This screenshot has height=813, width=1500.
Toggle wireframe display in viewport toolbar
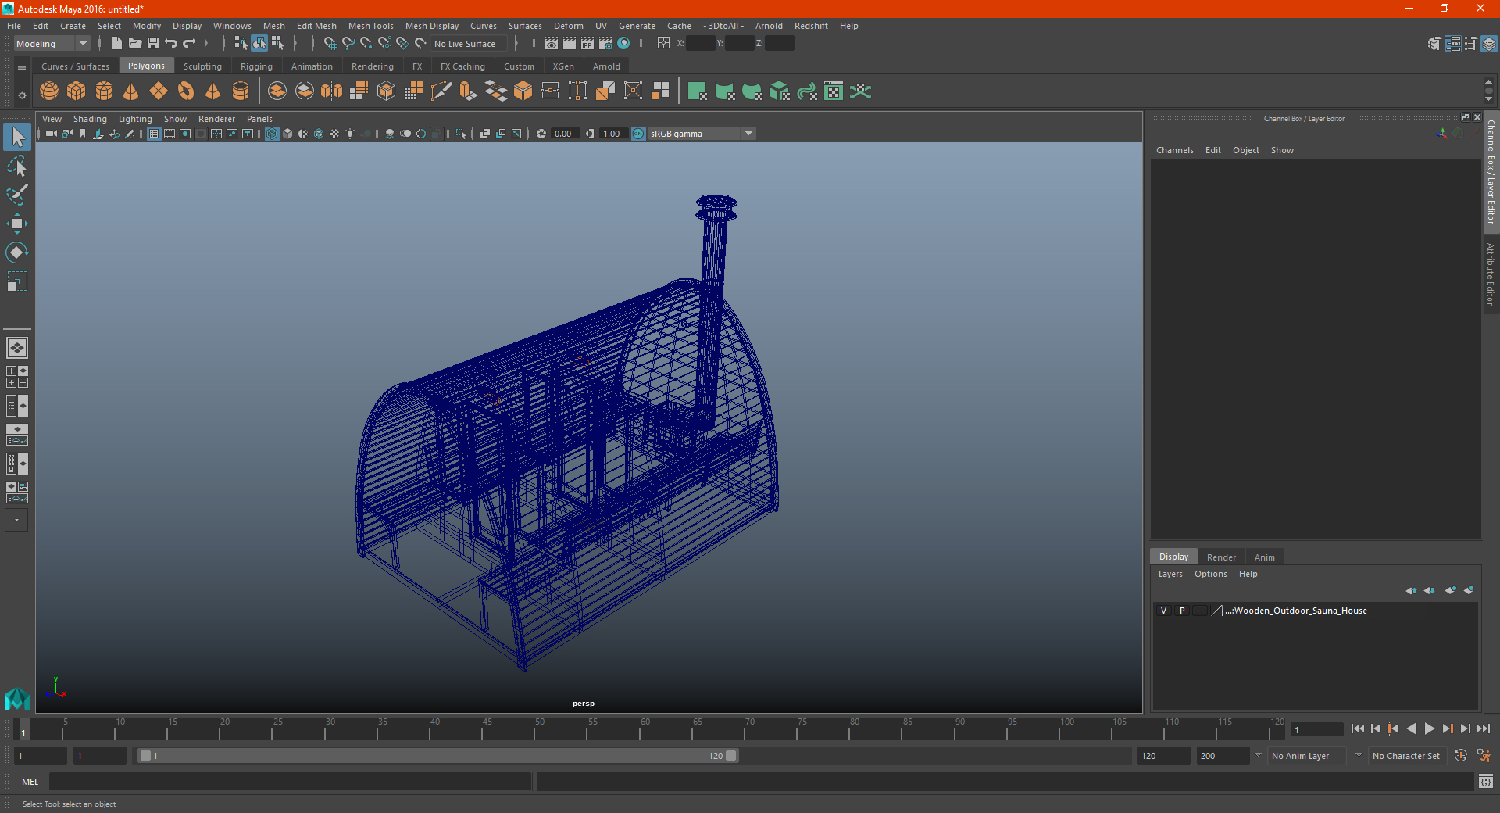pyautogui.click(x=272, y=134)
